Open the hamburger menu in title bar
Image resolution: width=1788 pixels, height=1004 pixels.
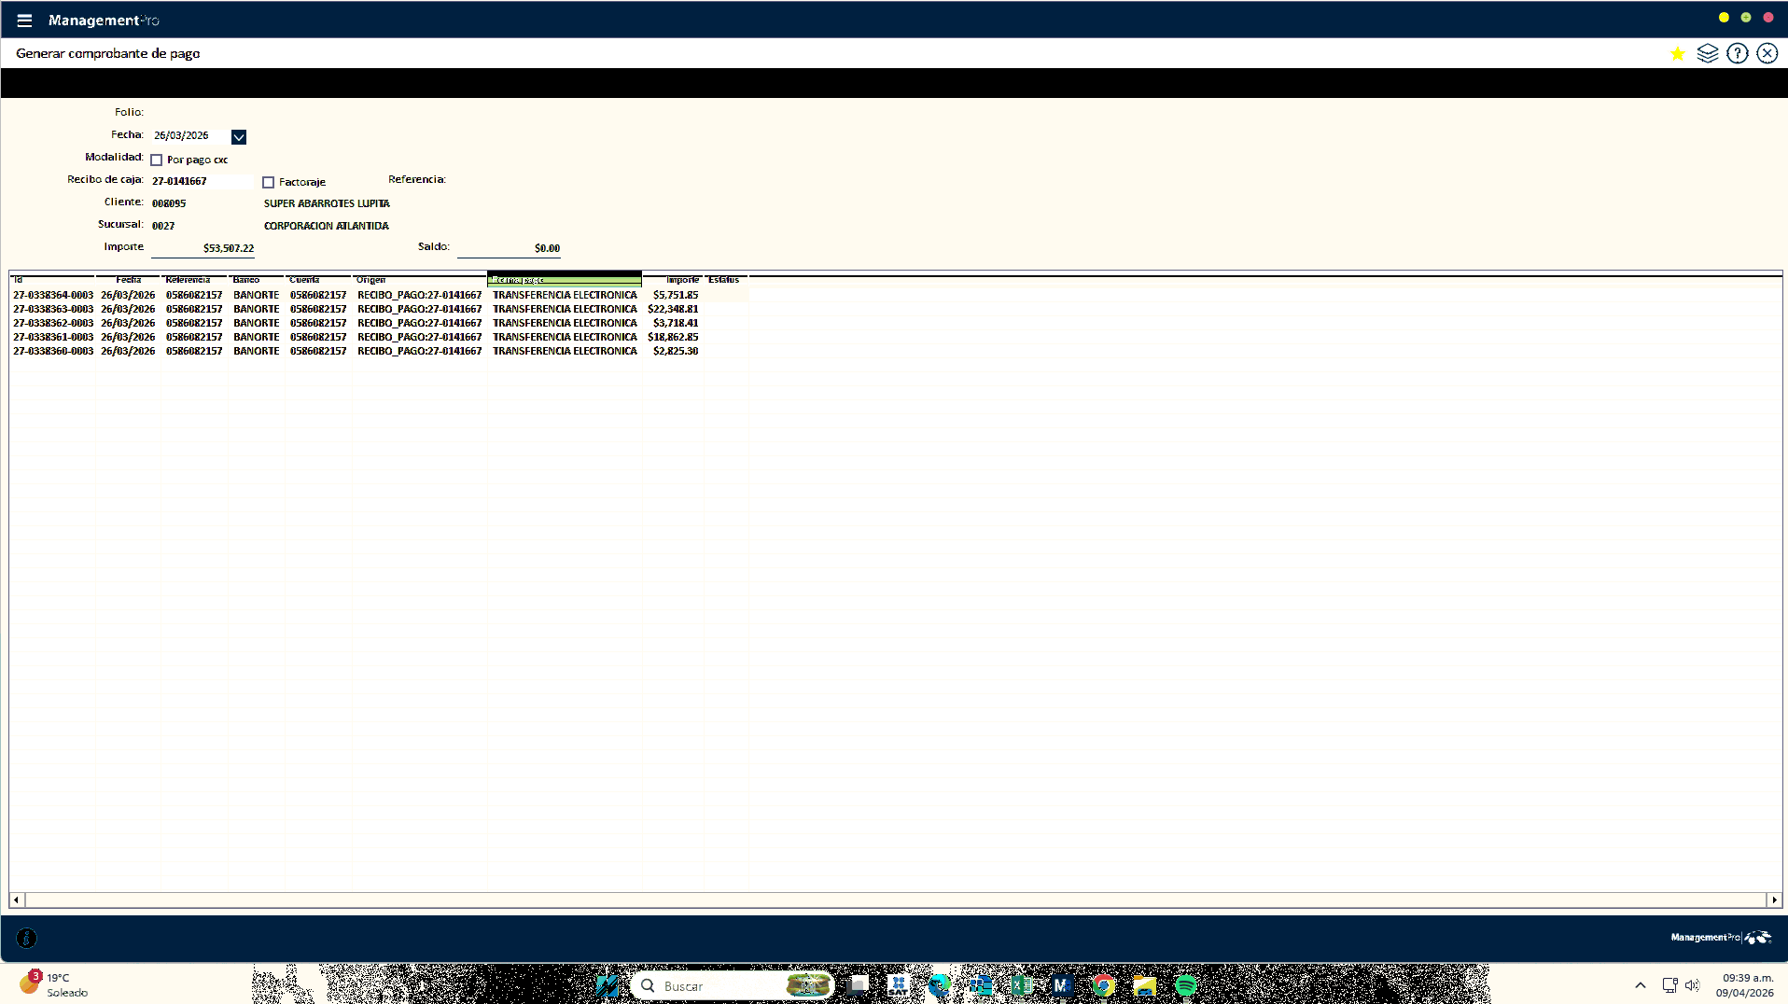pos(24,21)
